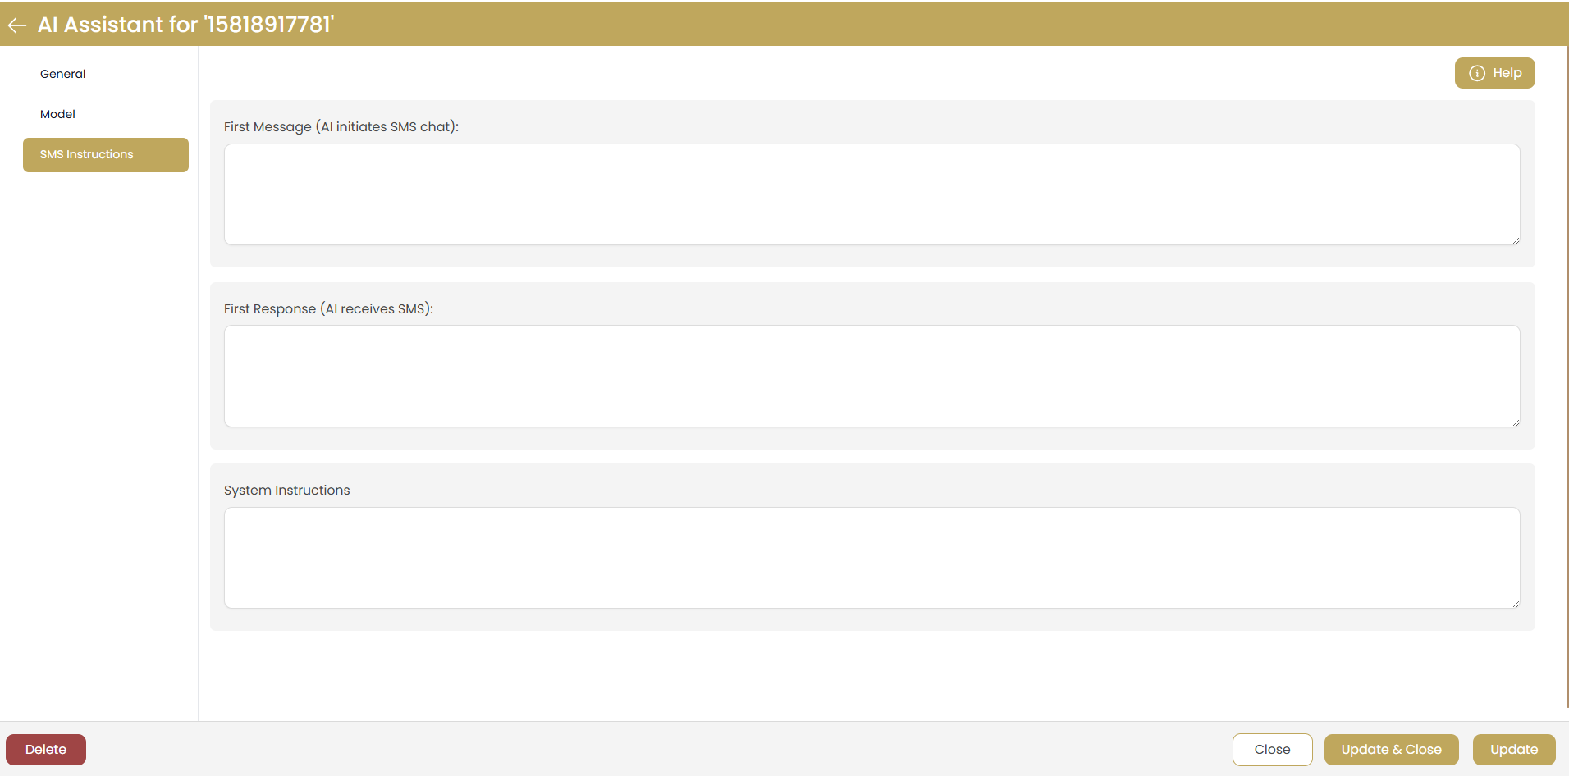1569x776 pixels.
Task: Click the First Message section label
Action: 341,126
